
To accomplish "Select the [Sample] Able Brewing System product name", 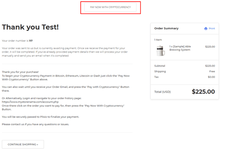I will (180, 48).
